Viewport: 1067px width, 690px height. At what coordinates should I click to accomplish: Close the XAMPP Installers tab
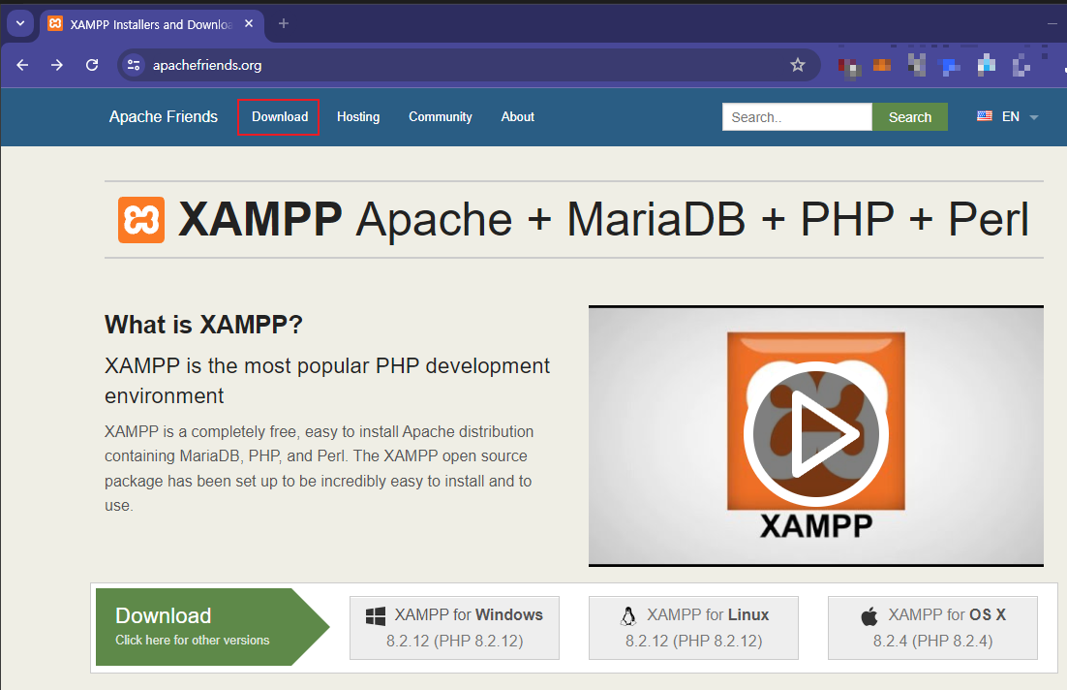pyautogui.click(x=249, y=23)
